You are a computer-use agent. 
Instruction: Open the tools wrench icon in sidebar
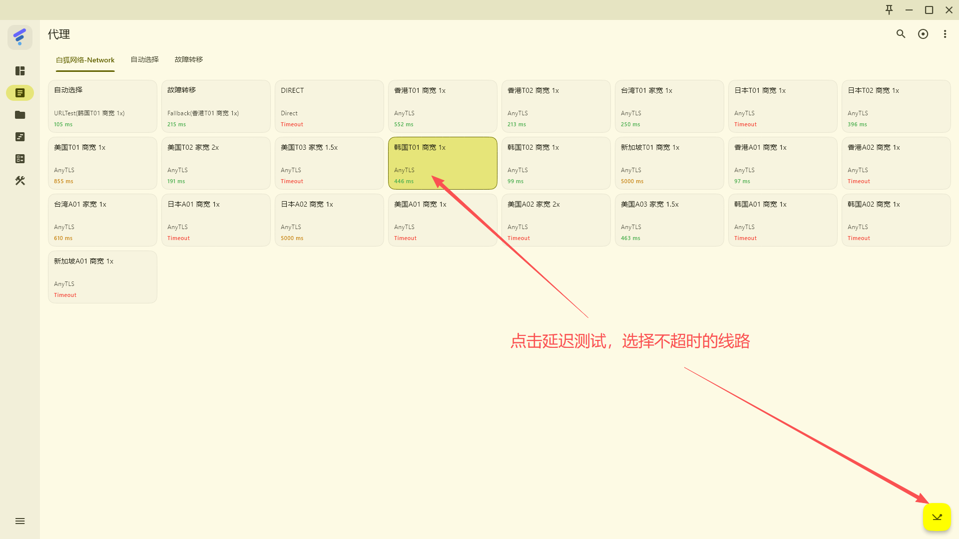tap(20, 181)
